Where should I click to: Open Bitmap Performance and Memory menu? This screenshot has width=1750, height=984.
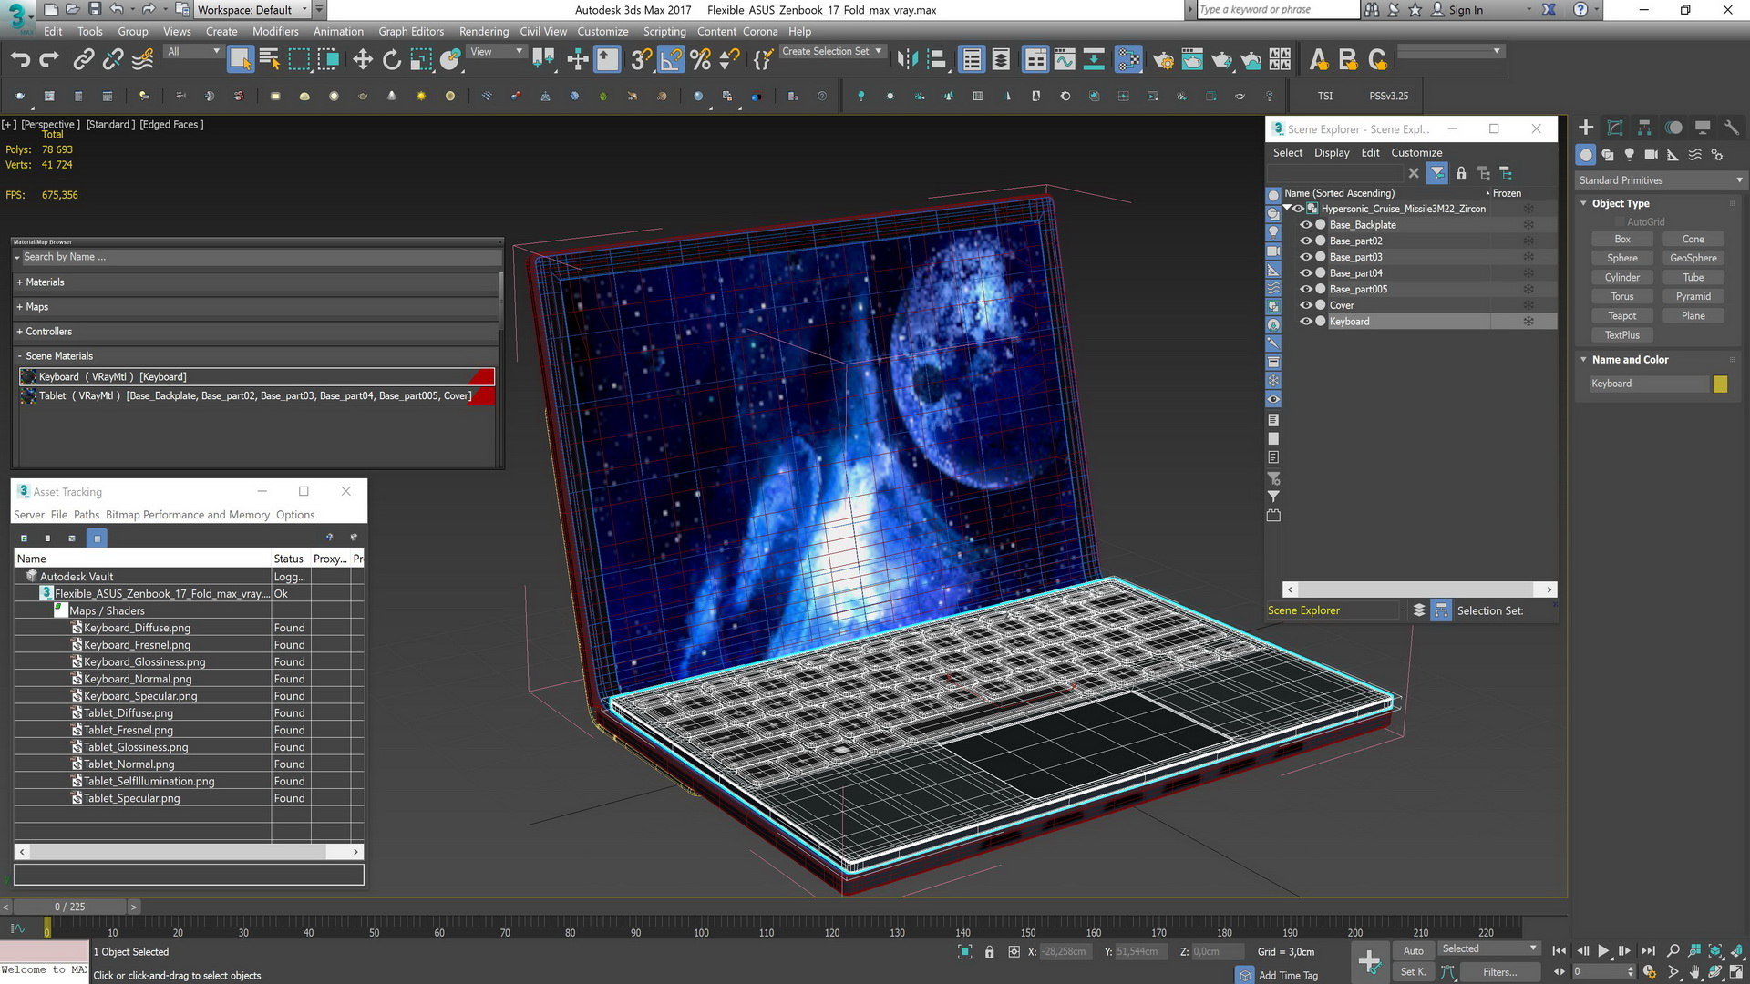pyautogui.click(x=188, y=515)
